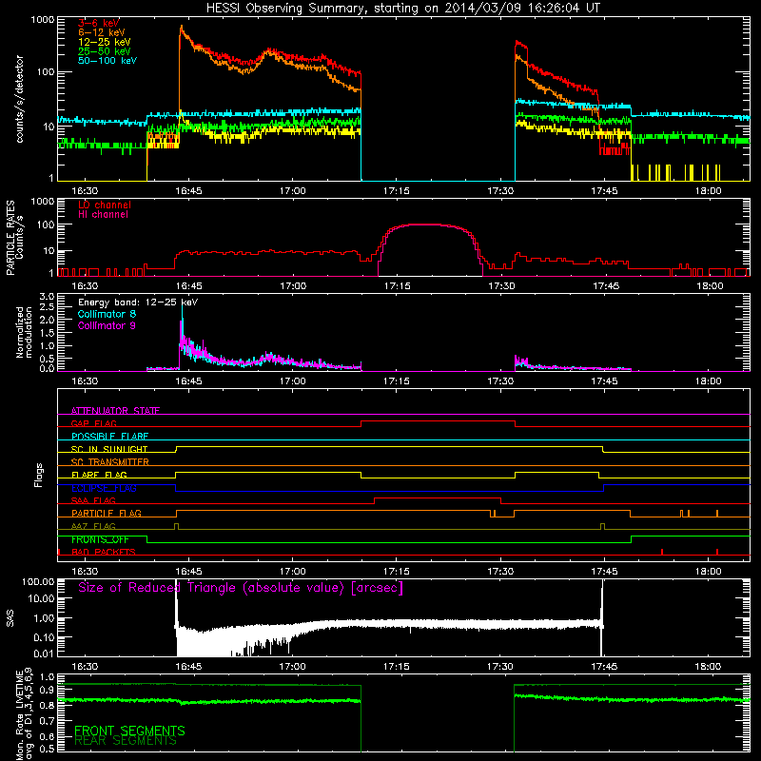Viewport: 761px width, 761px height.
Task: Click 'Energy band: 12-25 keV' label
Action: [138, 302]
